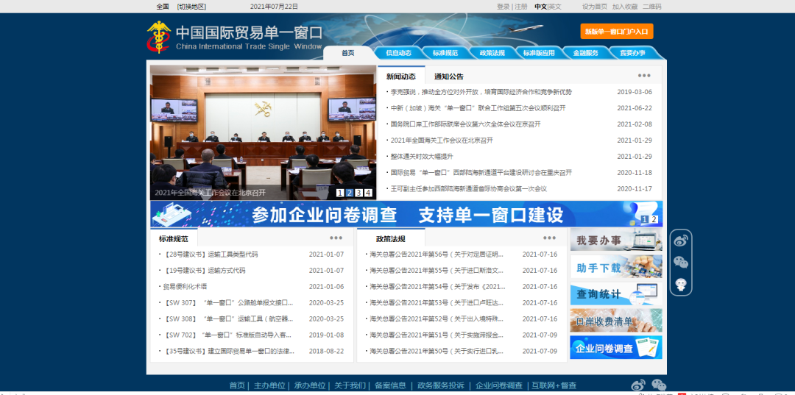Open more items in 新闻动态 panel
795x395 pixels.
644,76
